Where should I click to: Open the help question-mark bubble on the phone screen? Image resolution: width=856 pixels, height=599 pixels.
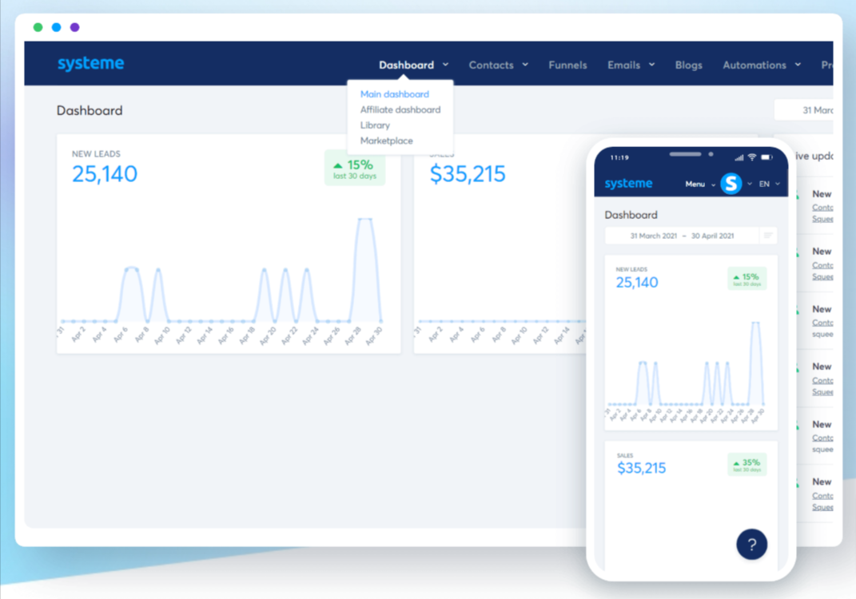(751, 544)
